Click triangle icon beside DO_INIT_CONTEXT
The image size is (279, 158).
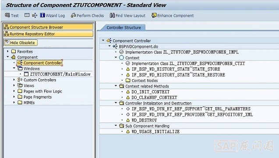pos(128,92)
